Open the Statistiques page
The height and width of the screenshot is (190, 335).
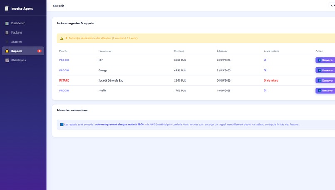coord(23,60)
